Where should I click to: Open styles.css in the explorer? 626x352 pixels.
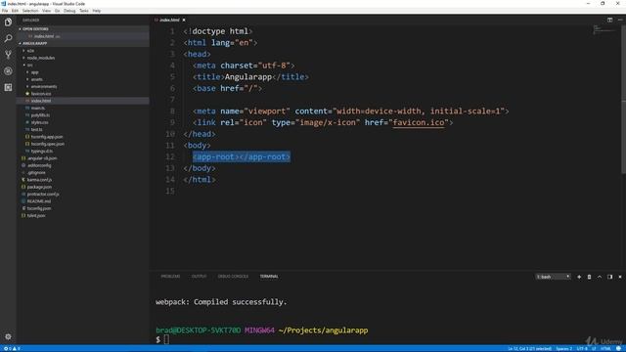tap(39, 122)
